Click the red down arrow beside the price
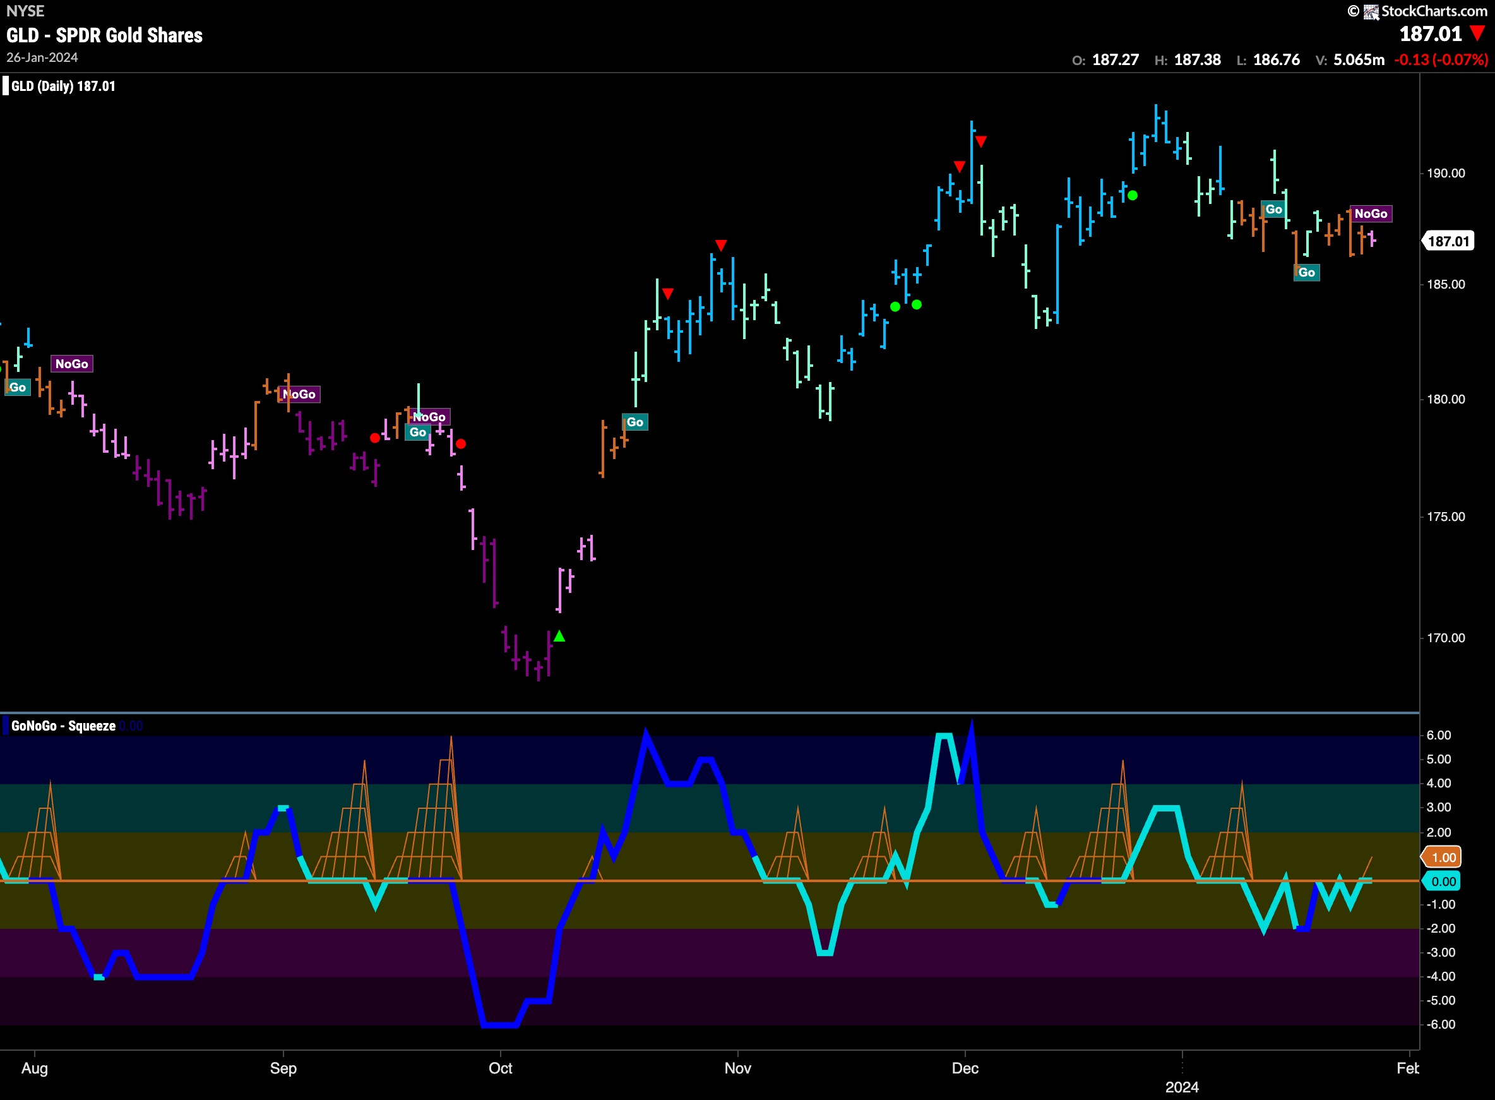1495x1100 pixels. pyautogui.click(x=1477, y=33)
